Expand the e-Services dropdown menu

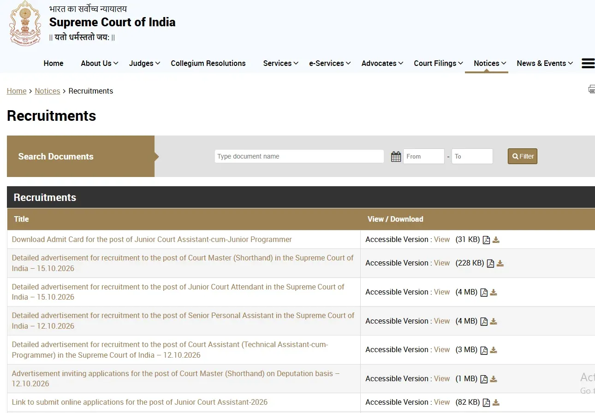[x=330, y=63]
